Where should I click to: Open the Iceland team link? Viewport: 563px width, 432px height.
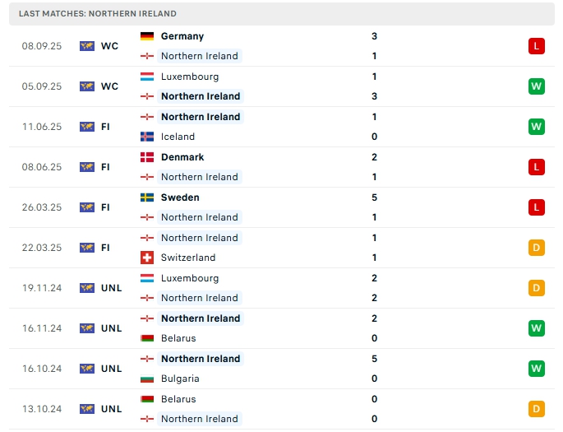click(x=178, y=137)
